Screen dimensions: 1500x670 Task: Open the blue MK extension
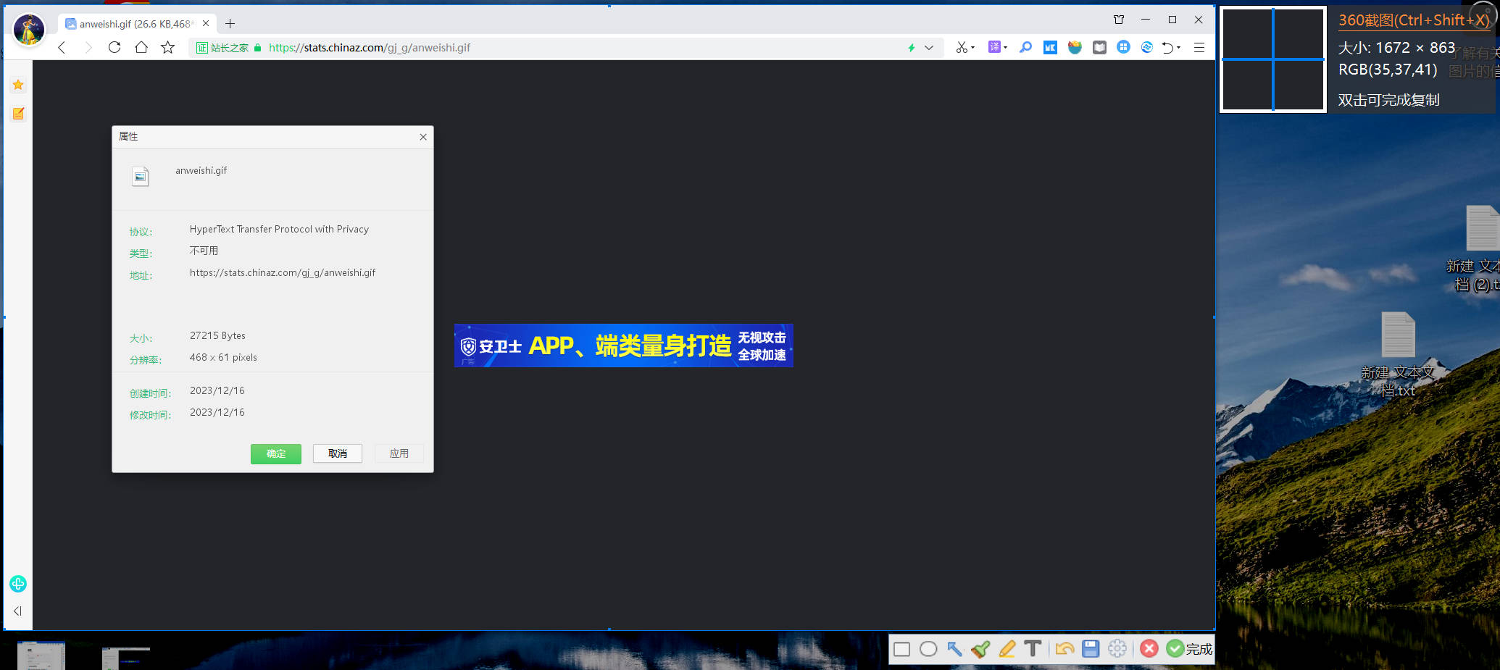tap(1050, 48)
